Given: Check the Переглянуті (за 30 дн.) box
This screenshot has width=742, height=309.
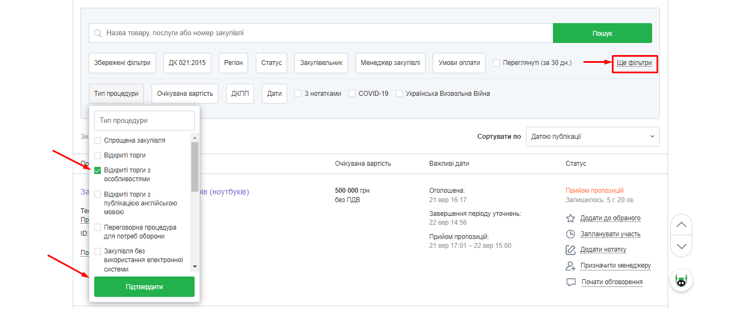Looking at the screenshot, I should pos(497,63).
